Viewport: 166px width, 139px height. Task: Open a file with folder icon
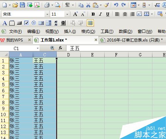15,5
